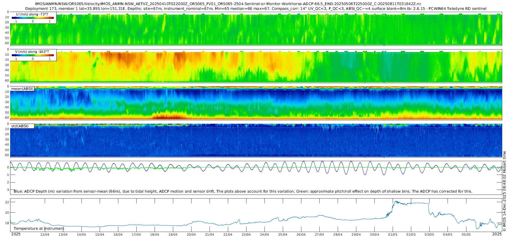Viewport: 507px width, 239px height.
Task: Click temperature axis tick label 22
Action: (7, 202)
